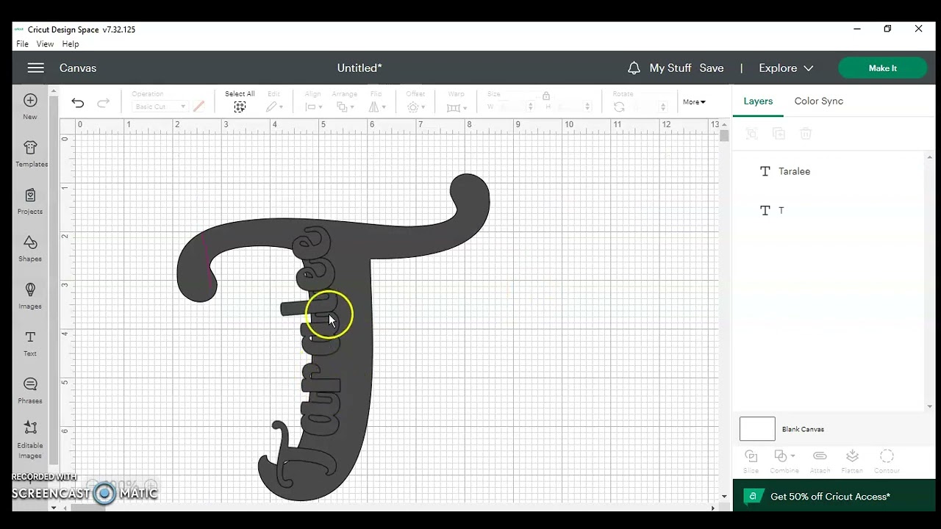Screen dimensions: 941x529
Task: Click the Contour tool
Action: pyautogui.click(x=887, y=461)
